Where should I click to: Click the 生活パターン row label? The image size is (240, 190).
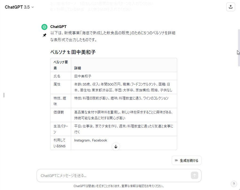(x=61, y=129)
